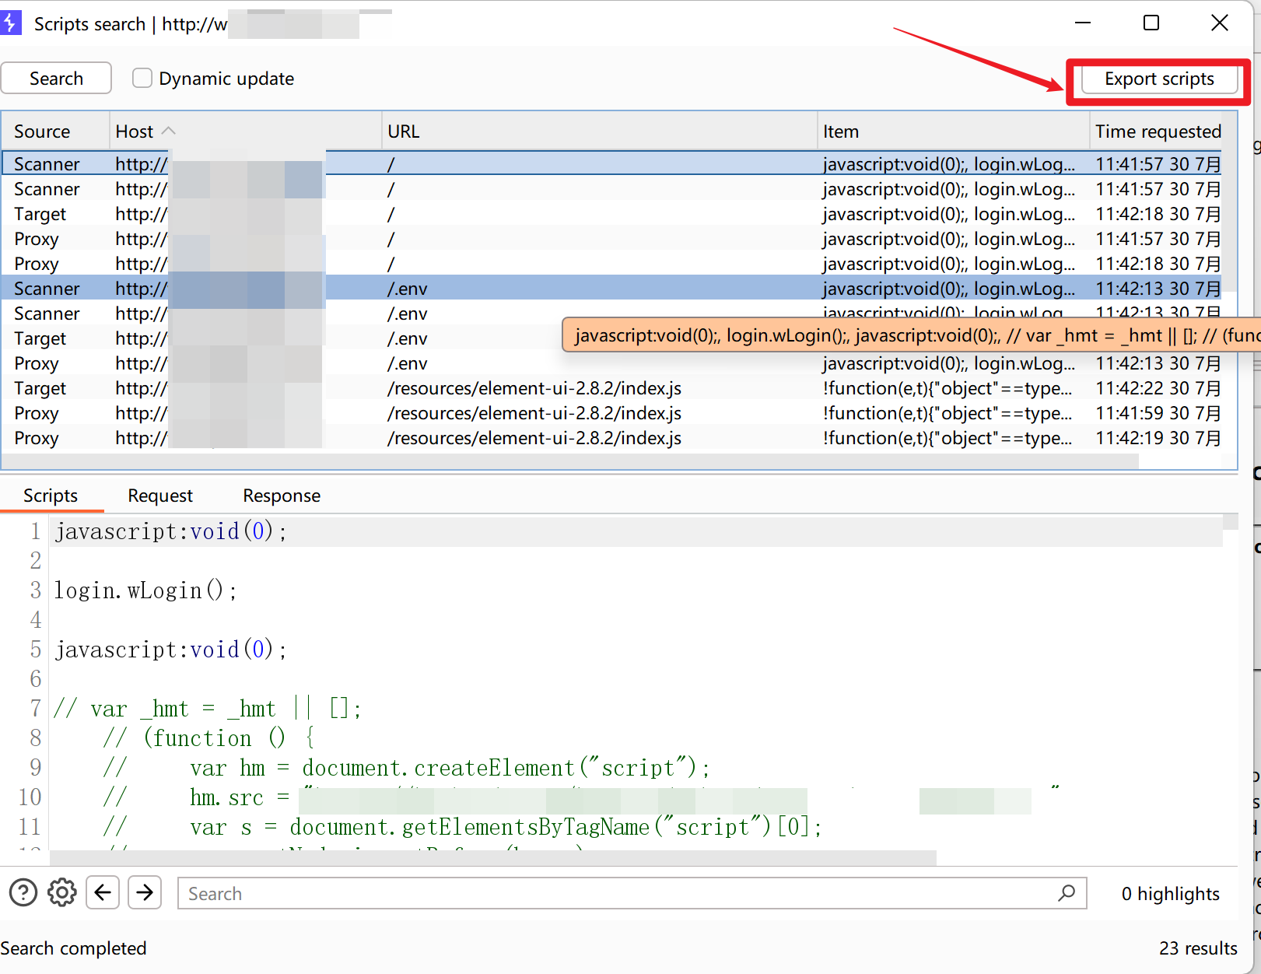Viewport: 1261px width, 974px height.
Task: Open the help question mark icon
Action: click(x=23, y=893)
